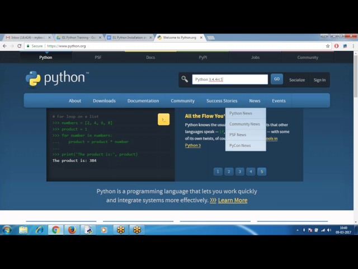Go to slide 3 of the code carousel
The height and width of the screenshot is (269, 358).
pyautogui.click(x=240, y=171)
